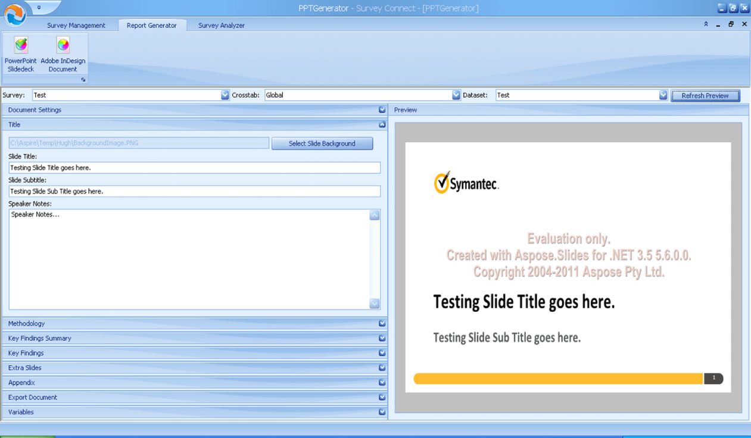Open the round application menu orb
Image resolution: width=751 pixels, height=438 pixels.
(x=14, y=14)
